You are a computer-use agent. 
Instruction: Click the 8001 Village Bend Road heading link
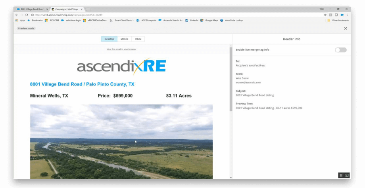click(82, 84)
